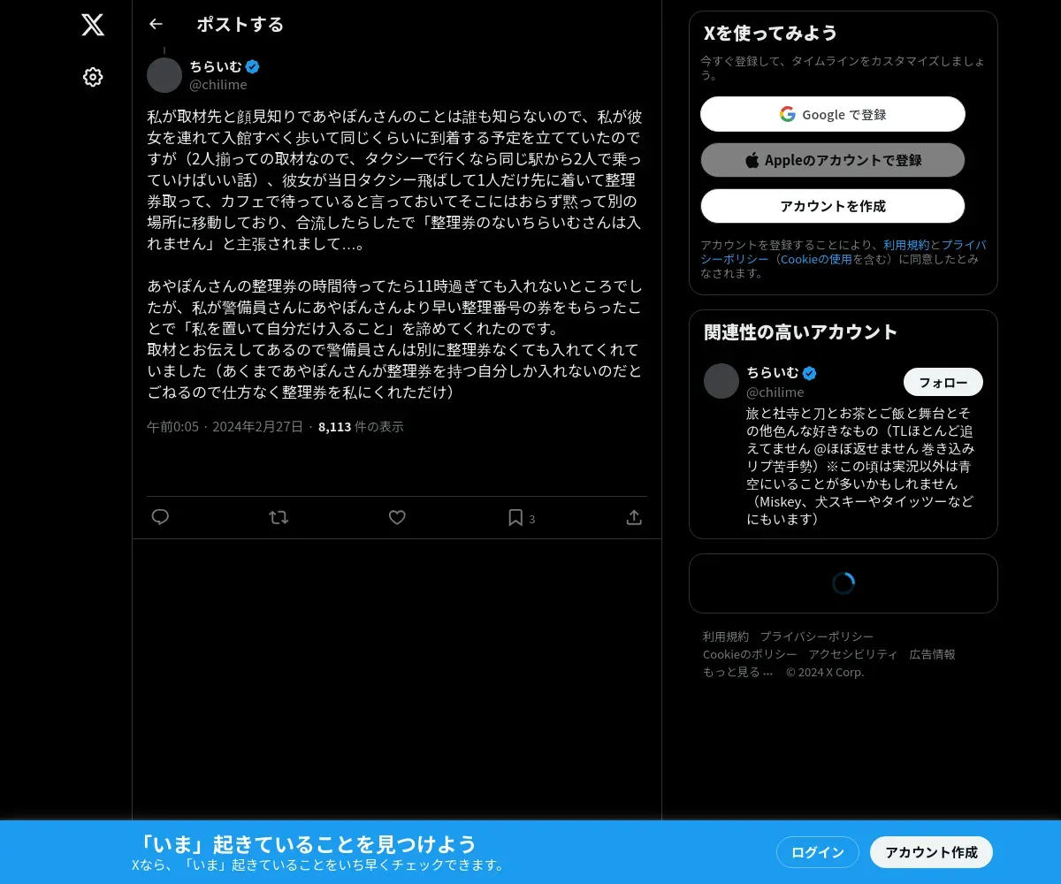Click the 関連性の高いアカウント heading
The width and height of the screenshot is (1061, 884).
801,331
